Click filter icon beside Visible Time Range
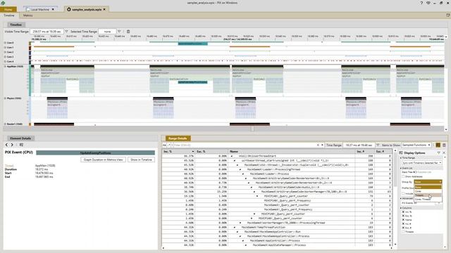Viewport: 451px width, 253px height. pyautogui.click(x=66, y=32)
